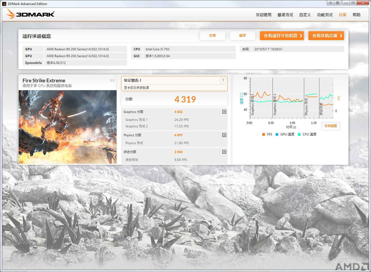Open 详细信息 below the chart
Viewport: 371px width, 272px height.
tap(331, 126)
